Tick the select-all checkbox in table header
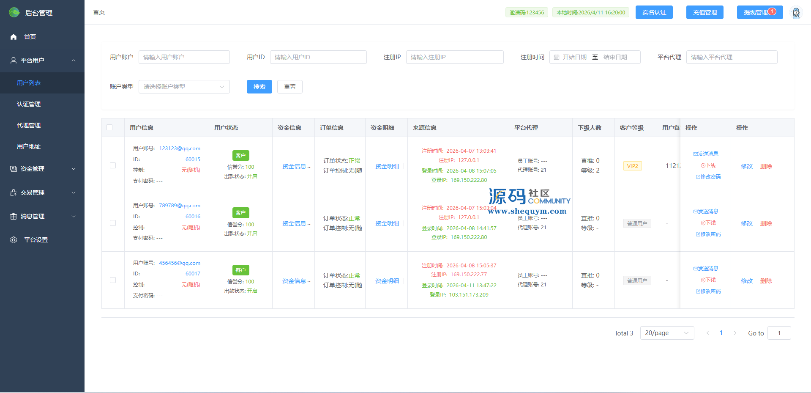The width and height of the screenshot is (811, 393). point(109,127)
